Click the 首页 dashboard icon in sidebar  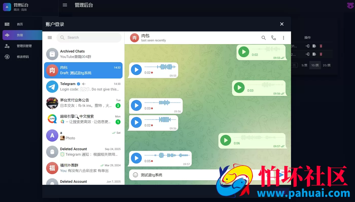click(x=7, y=24)
